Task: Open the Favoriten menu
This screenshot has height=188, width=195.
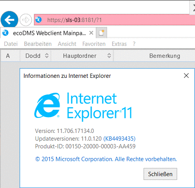Action: 94,44
